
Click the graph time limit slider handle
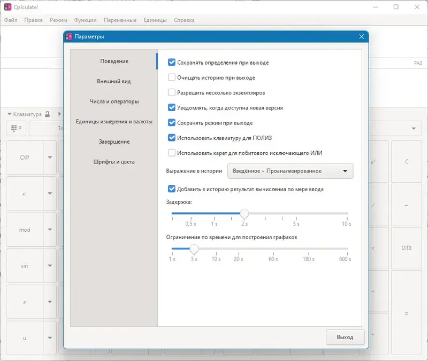(x=194, y=249)
